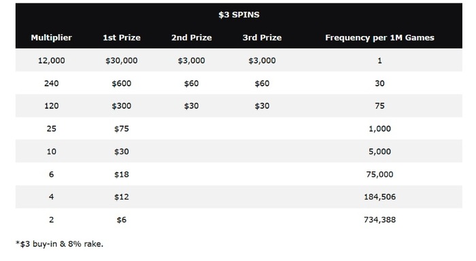This screenshot has width=476, height=261.
Task: Click the $75 prize cell
Action: (122, 128)
